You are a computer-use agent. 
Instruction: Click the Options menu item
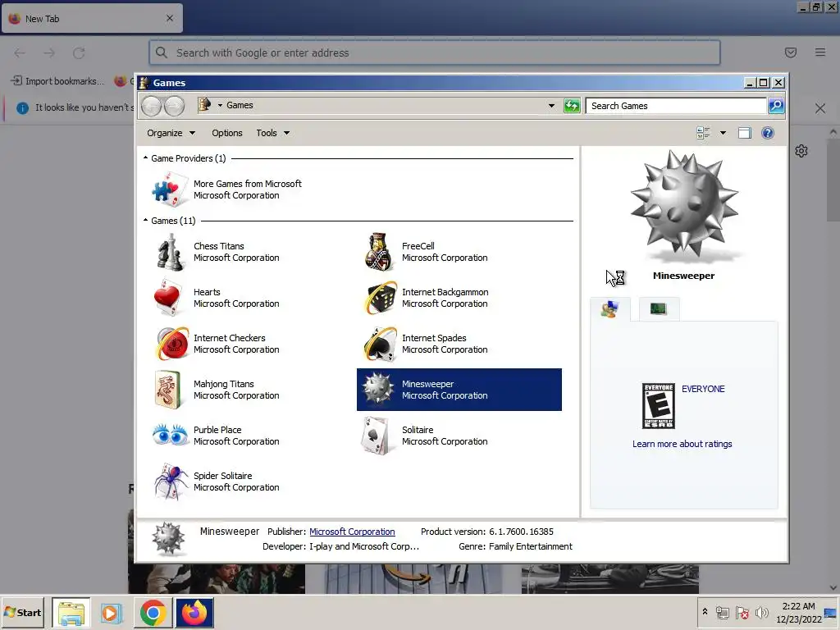227,133
